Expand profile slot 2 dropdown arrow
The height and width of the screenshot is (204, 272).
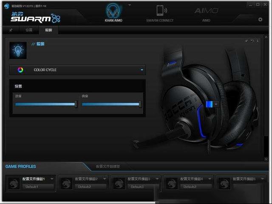click(105, 178)
